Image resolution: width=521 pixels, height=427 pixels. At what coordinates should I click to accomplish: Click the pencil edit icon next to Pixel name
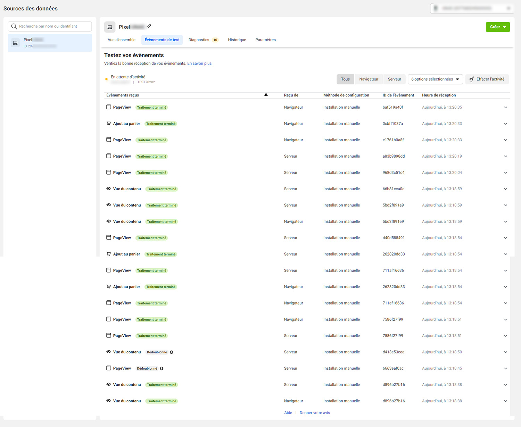pos(149,26)
